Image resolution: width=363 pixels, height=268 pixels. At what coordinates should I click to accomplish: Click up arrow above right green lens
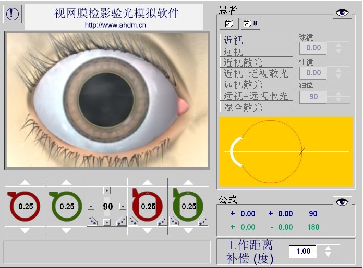coord(188,182)
